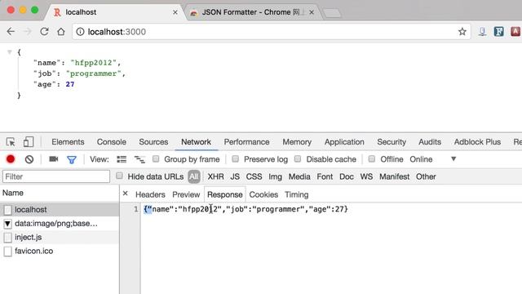Enable Group by frame
Viewport: 522px width, 294px height.
coord(156,159)
